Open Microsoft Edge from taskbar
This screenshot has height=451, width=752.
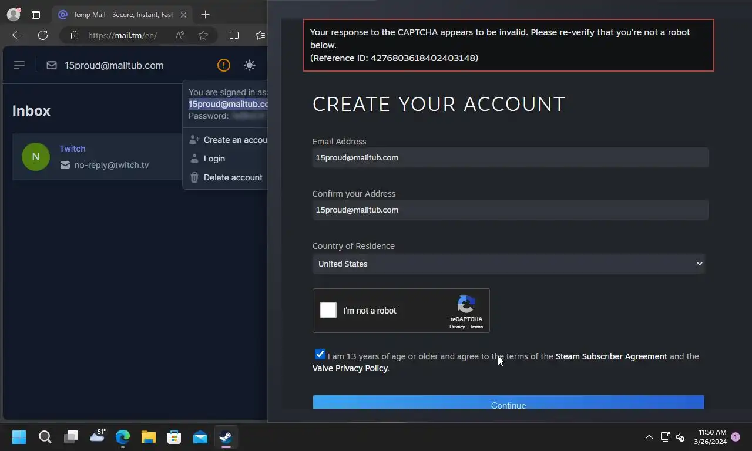point(122,437)
